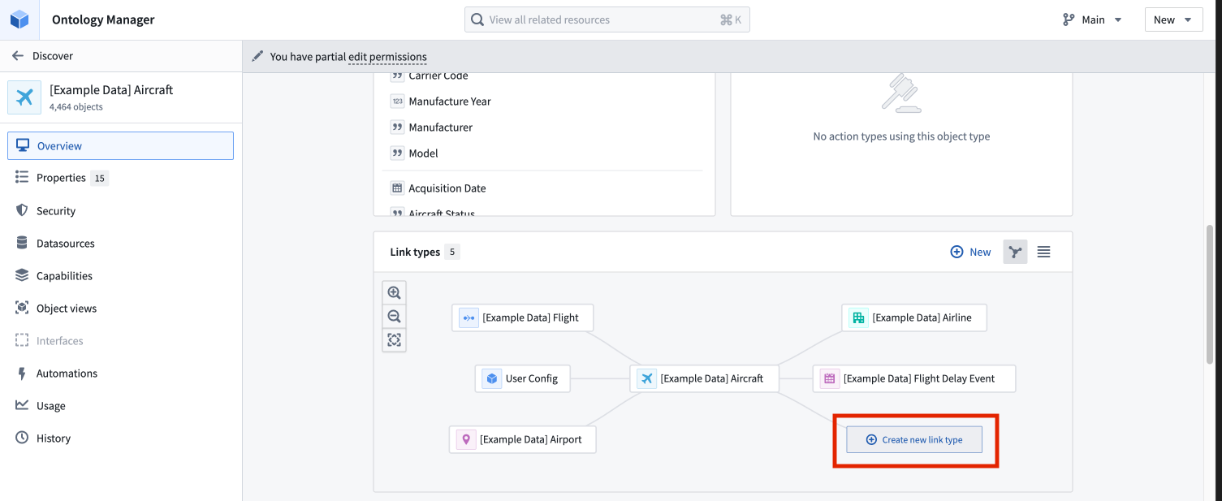
Task: Click the 123 number icon by Manufacture Year
Action: click(397, 101)
